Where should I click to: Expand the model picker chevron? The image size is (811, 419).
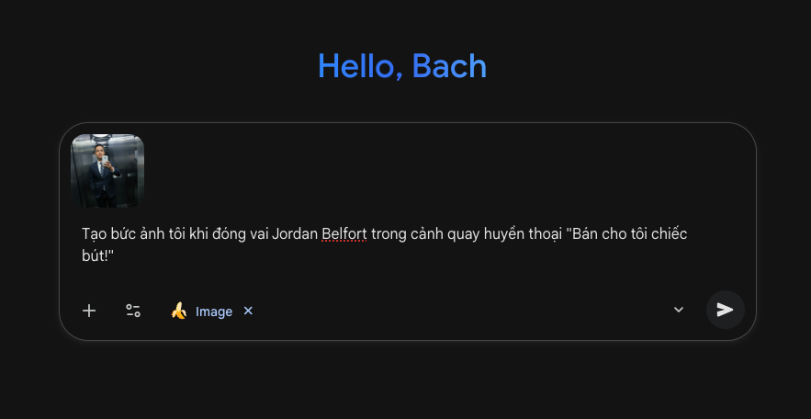(679, 310)
